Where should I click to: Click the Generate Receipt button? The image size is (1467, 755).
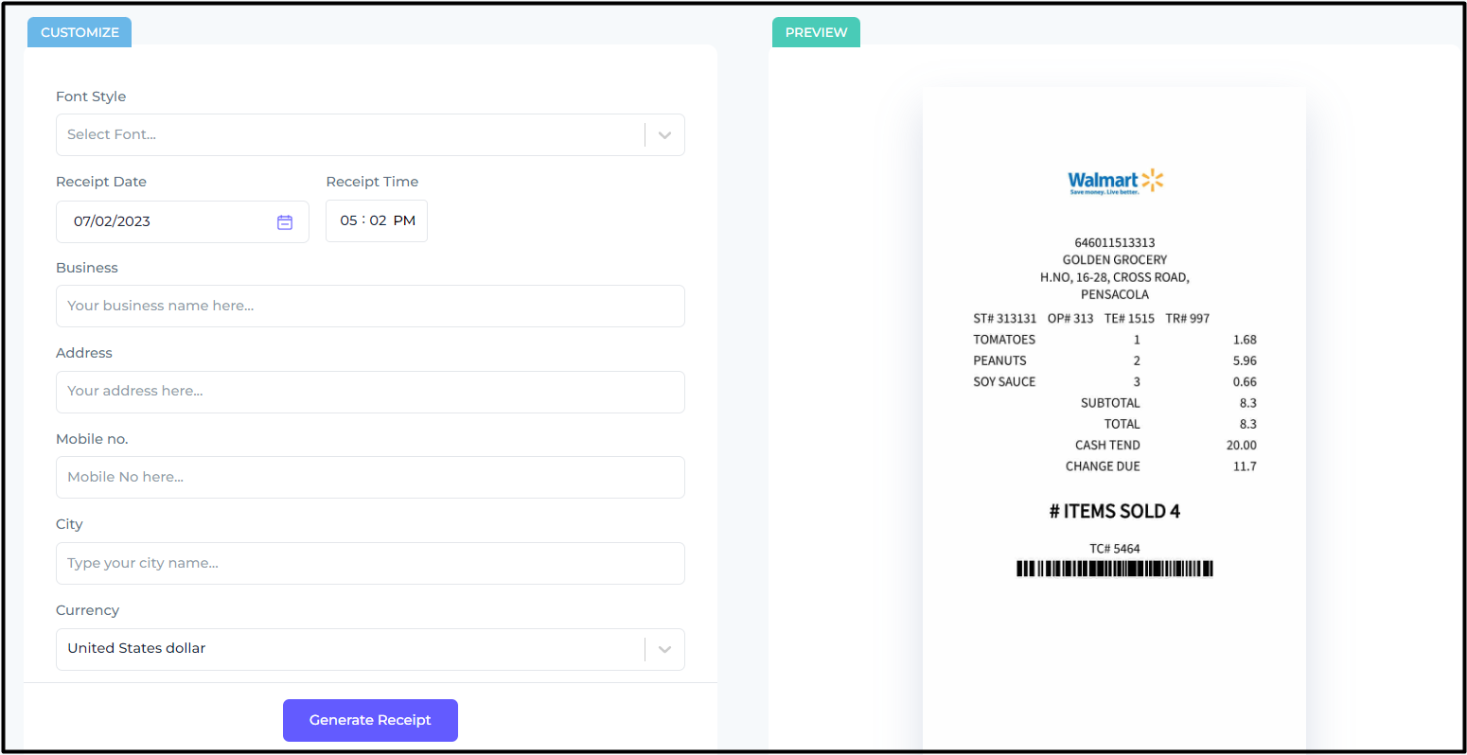point(370,720)
